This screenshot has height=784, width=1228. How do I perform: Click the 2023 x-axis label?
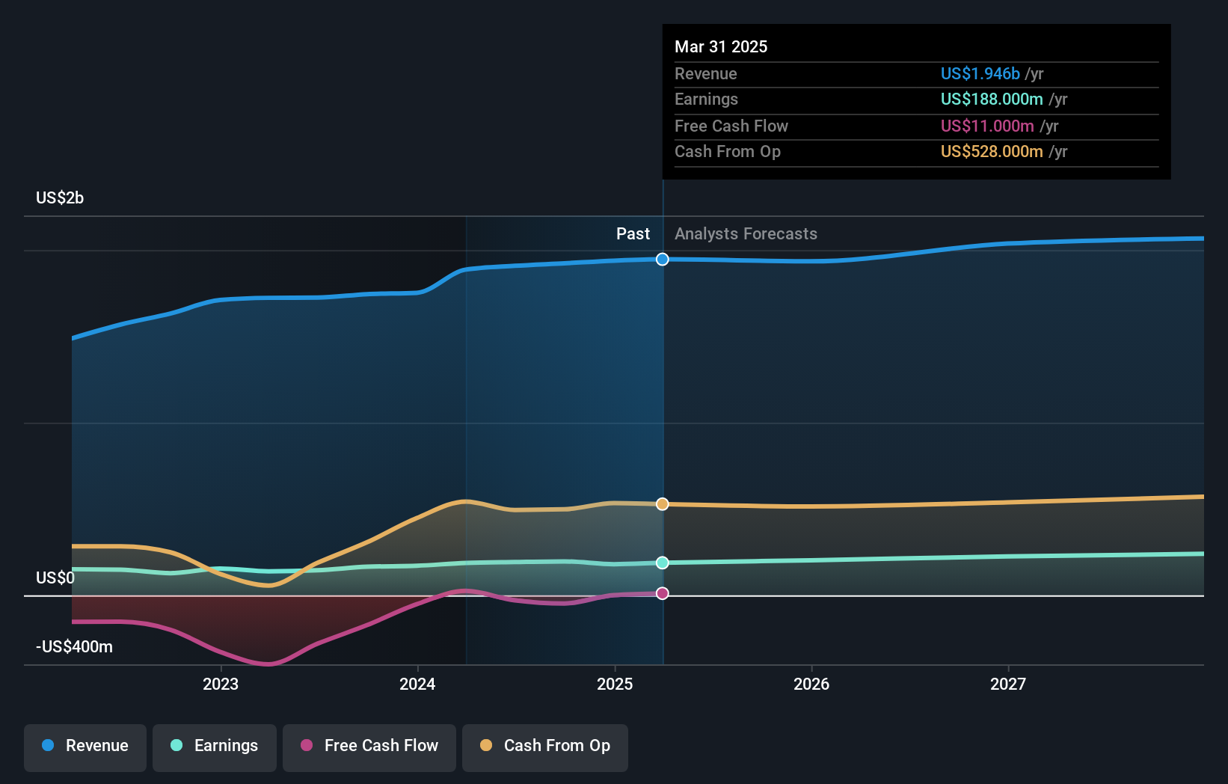pyautogui.click(x=221, y=684)
